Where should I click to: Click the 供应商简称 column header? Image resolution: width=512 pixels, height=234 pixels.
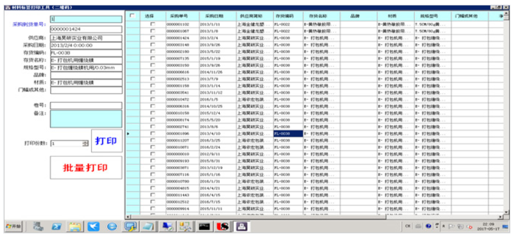coord(255,16)
